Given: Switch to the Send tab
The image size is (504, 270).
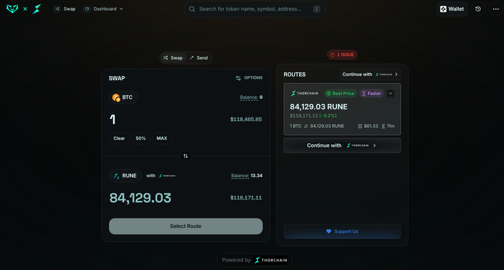Looking at the screenshot, I should point(198,58).
